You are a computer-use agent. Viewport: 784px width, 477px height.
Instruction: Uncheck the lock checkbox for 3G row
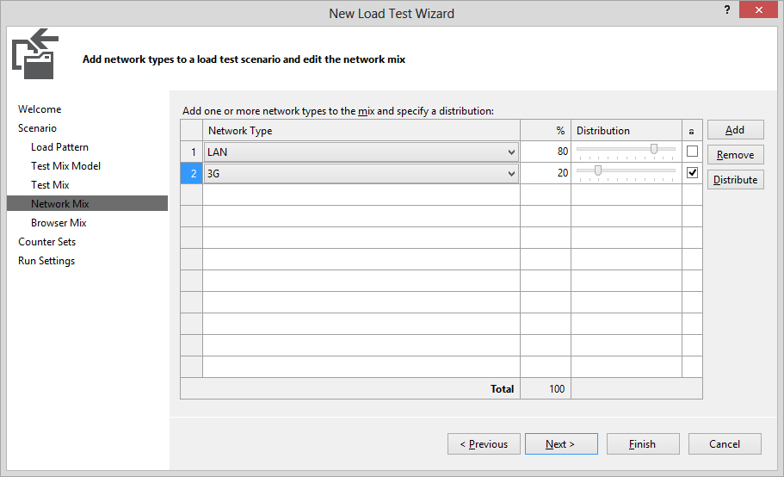[x=692, y=173]
